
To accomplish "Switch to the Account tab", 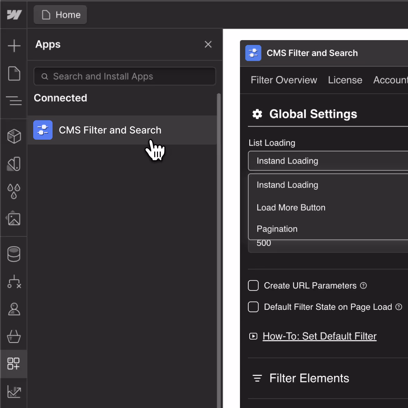I will (x=390, y=80).
